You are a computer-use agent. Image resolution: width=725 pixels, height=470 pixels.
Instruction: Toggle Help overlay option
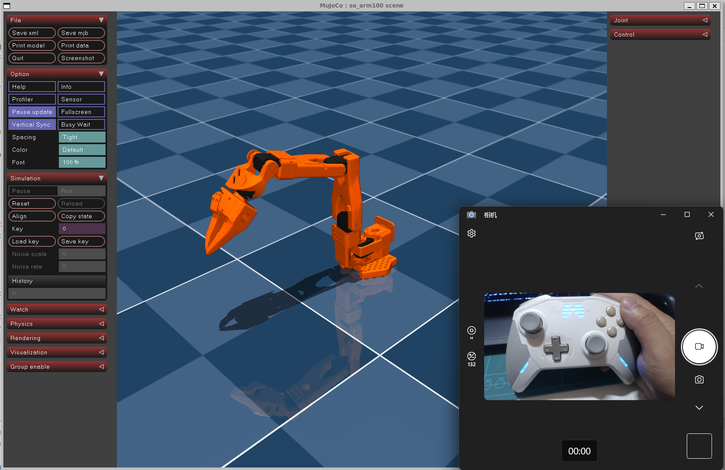(32, 87)
